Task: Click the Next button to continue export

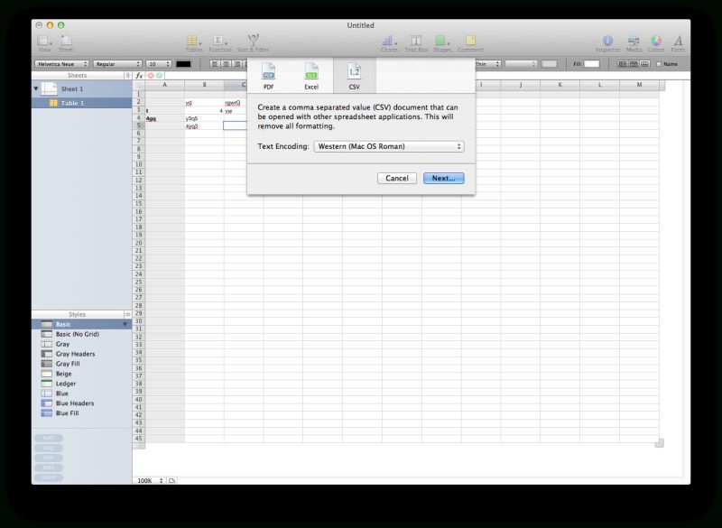Action: (443, 178)
